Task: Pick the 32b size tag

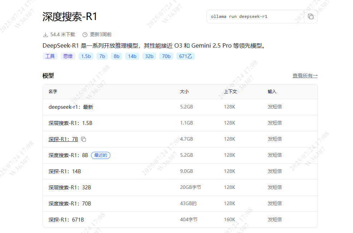Action: 149,56
